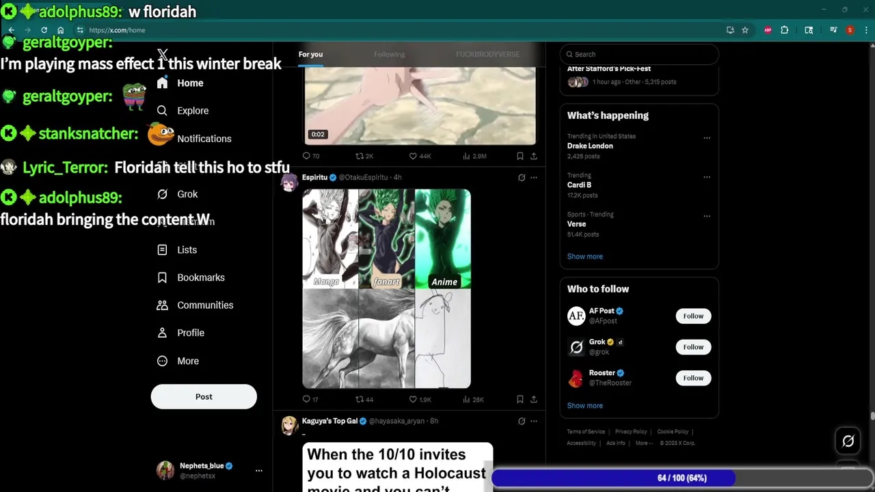Screen dimensions: 875x492
Task: Open options for Cardi B trend
Action: coord(707,177)
